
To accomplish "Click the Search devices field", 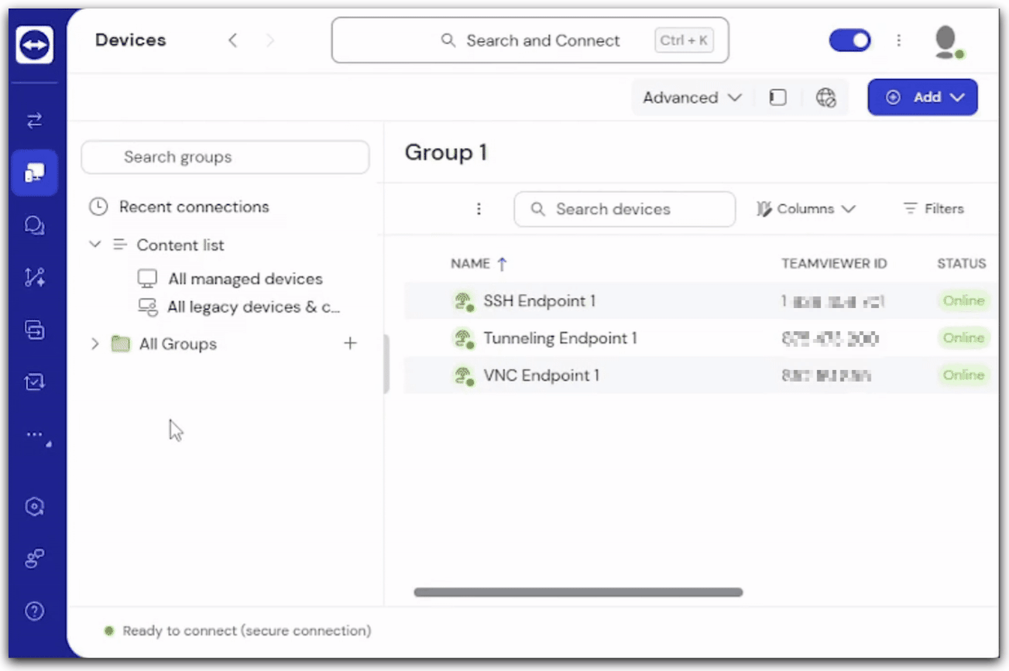I will tap(624, 209).
